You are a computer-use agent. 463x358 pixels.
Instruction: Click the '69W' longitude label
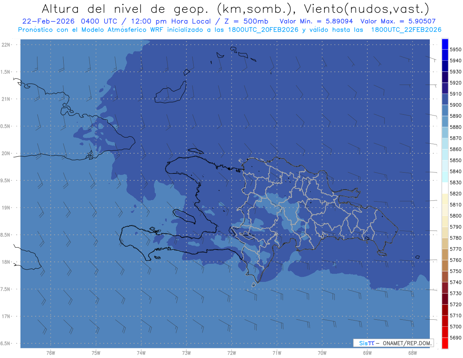coord(367,353)
